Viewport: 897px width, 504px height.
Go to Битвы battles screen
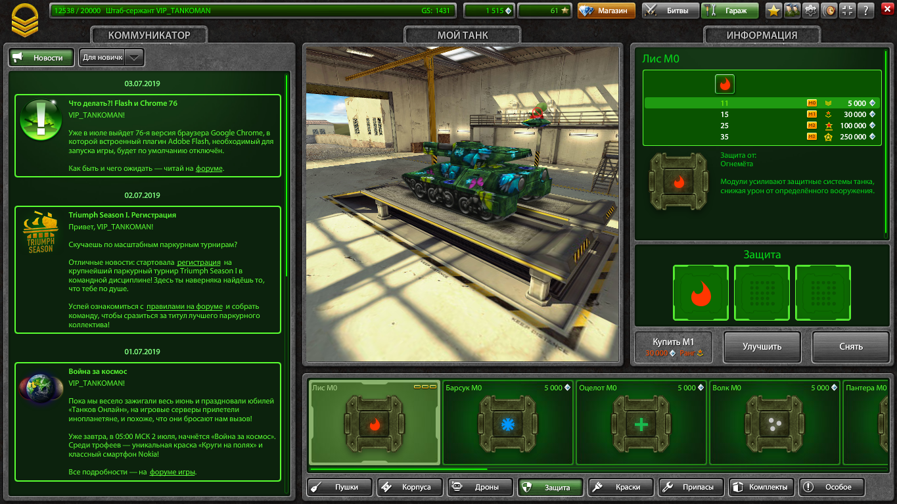pyautogui.click(x=670, y=11)
